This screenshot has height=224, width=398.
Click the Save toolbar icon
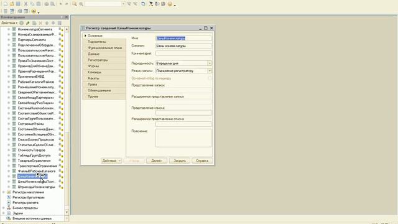[x=18, y=4]
